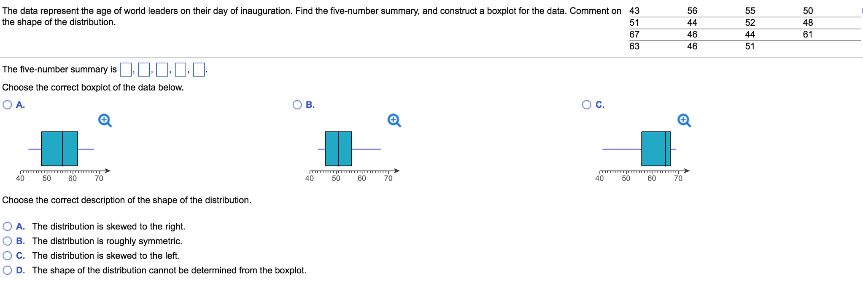Select 'The distribution is skewed to the right'
The height and width of the screenshot is (288, 863).
(x=7, y=226)
